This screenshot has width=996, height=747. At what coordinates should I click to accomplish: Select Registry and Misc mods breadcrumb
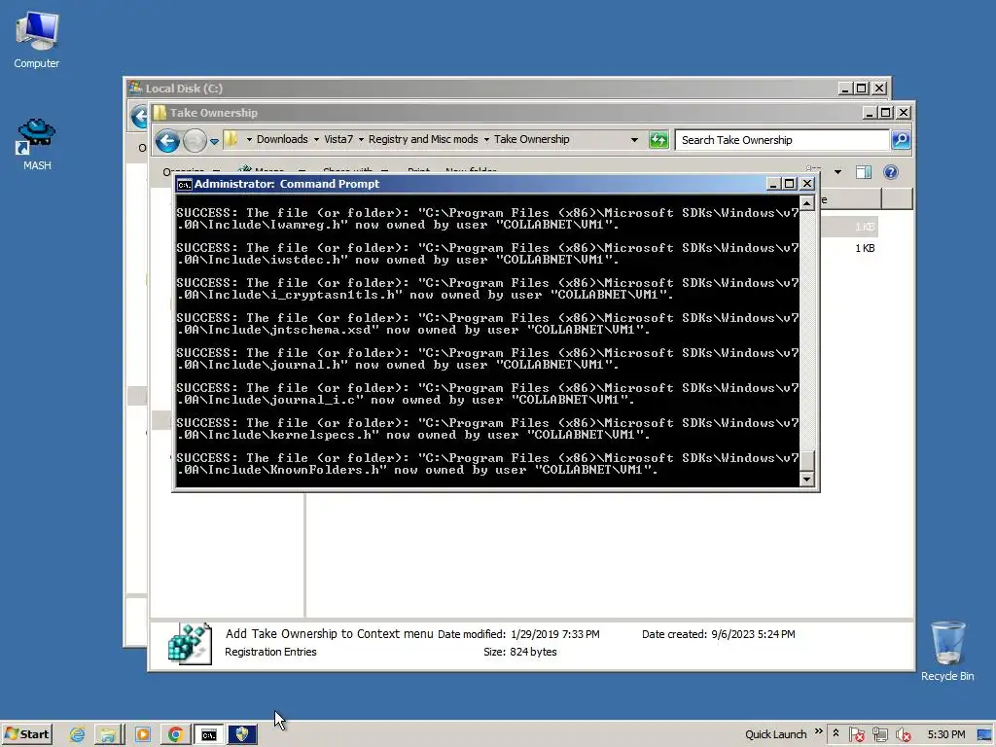coord(423,139)
